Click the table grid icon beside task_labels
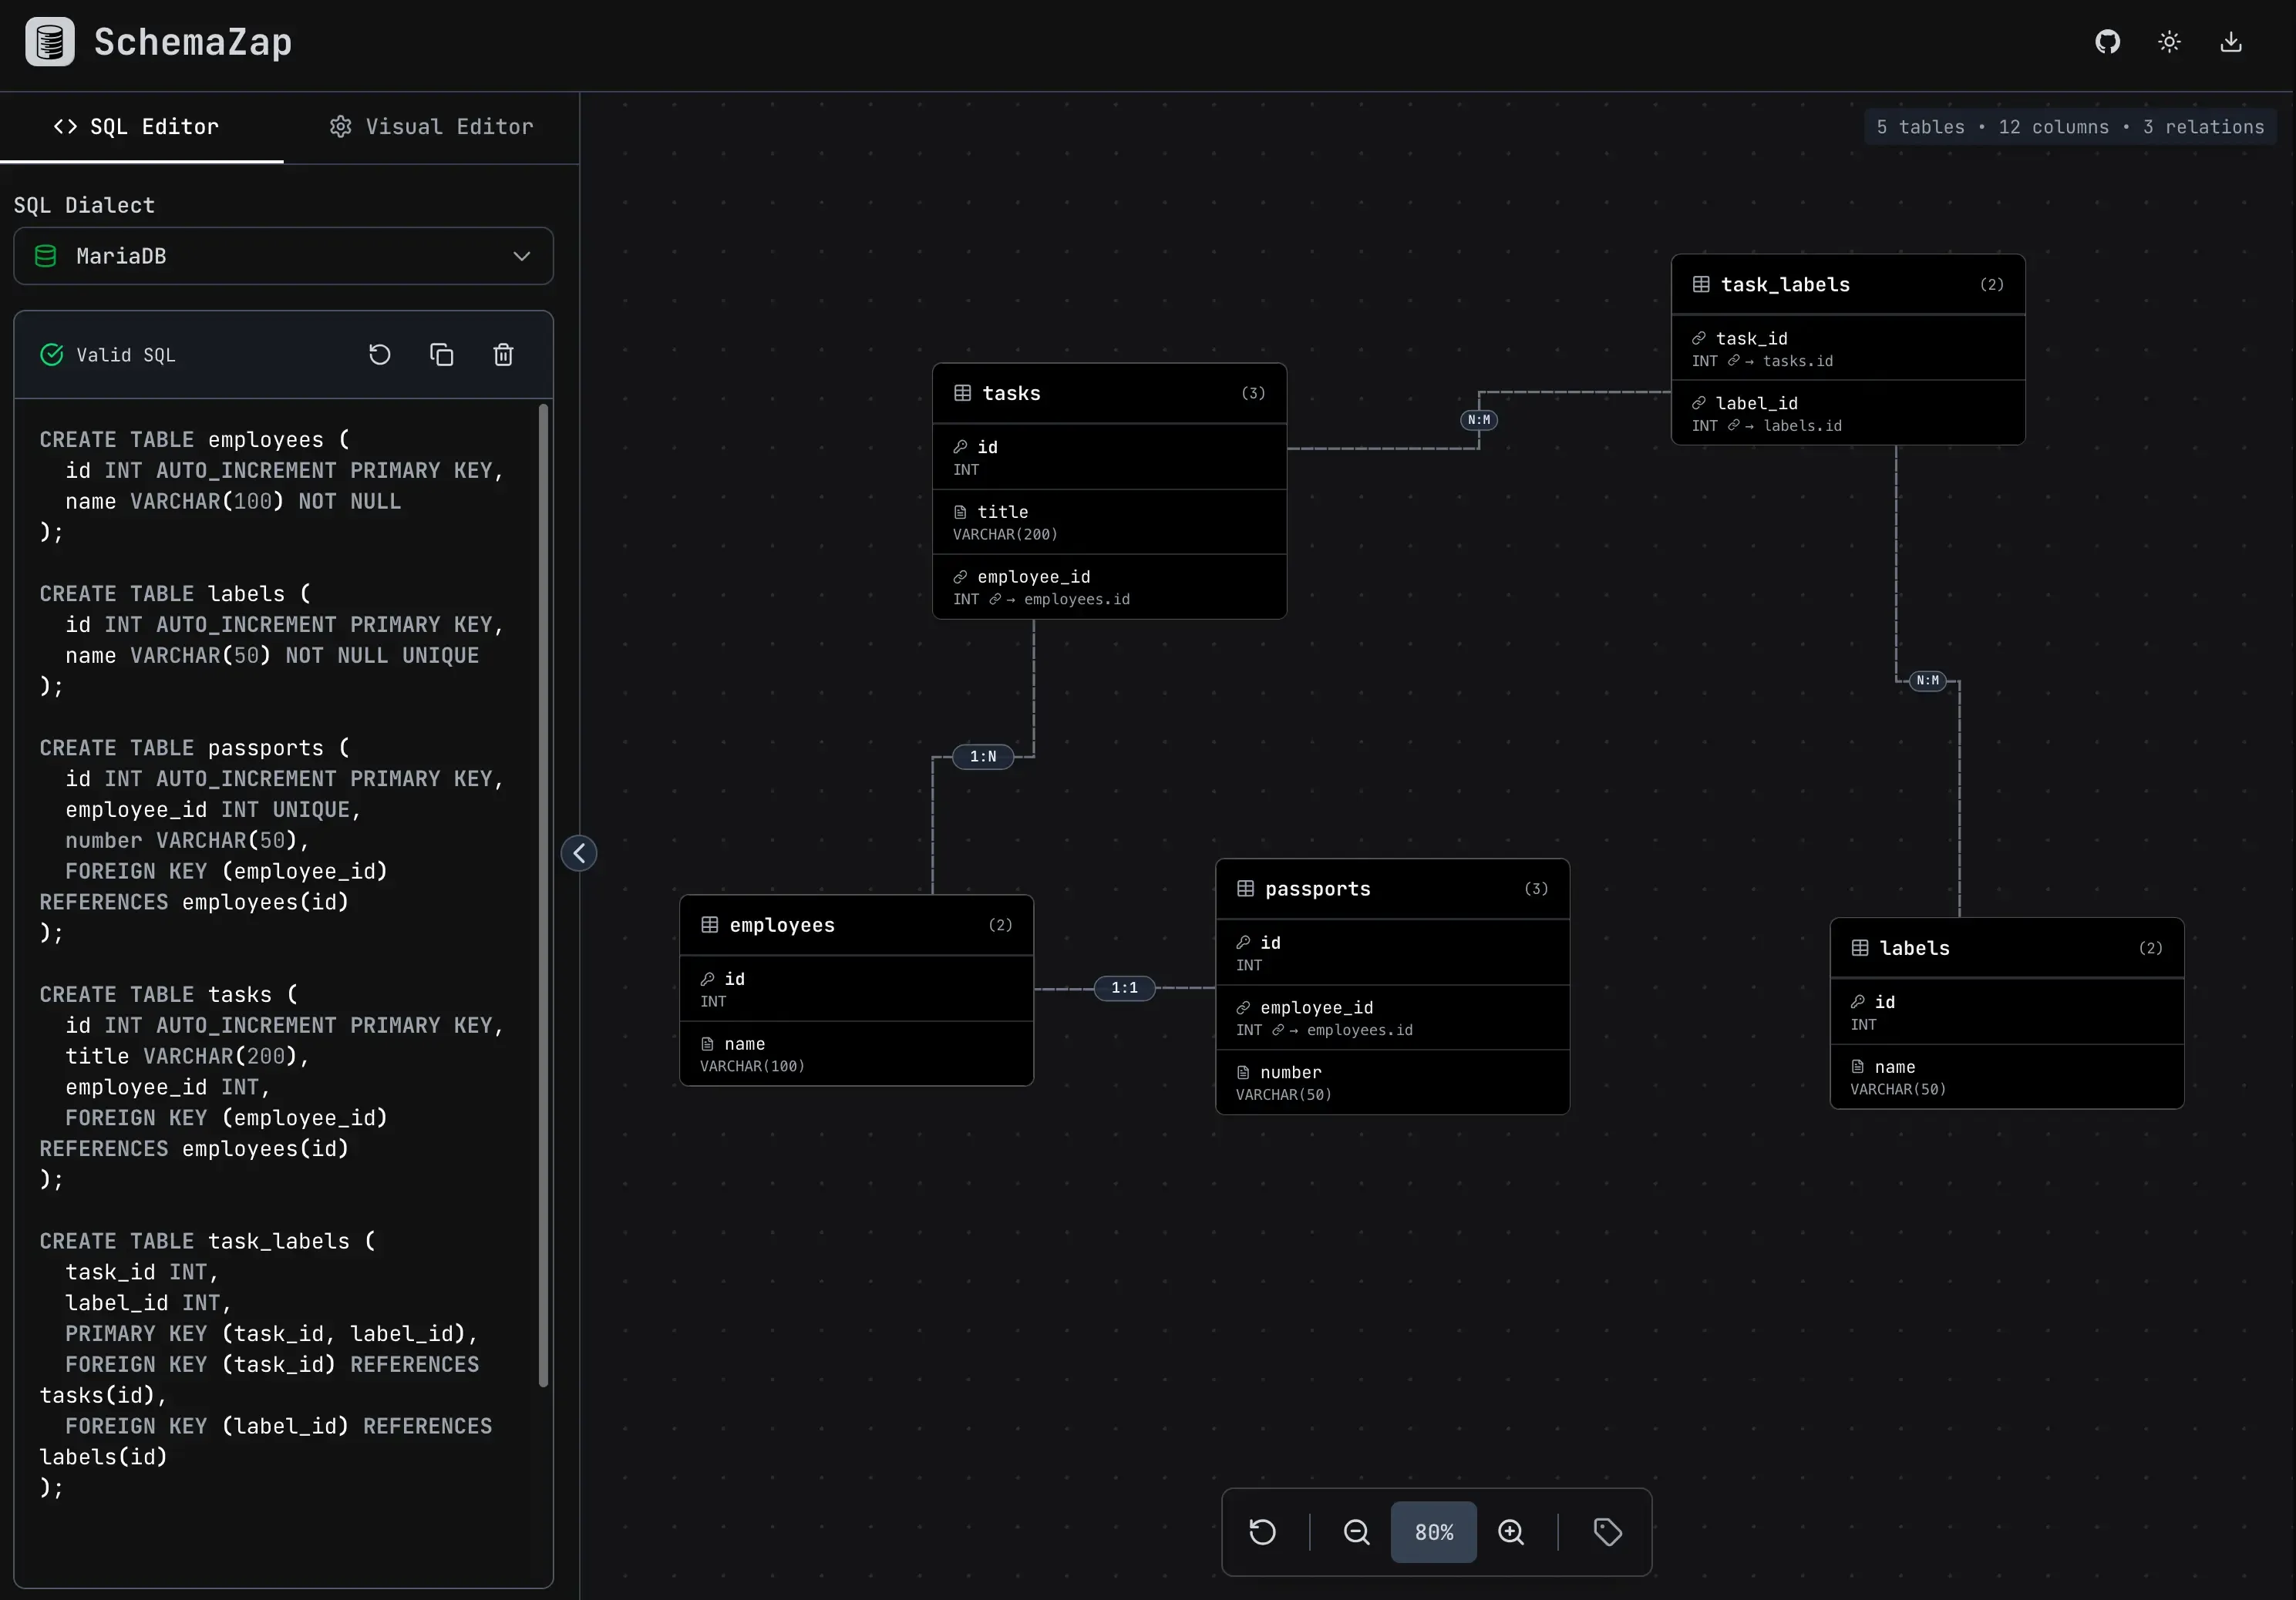This screenshot has height=1600, width=2296. click(1700, 285)
